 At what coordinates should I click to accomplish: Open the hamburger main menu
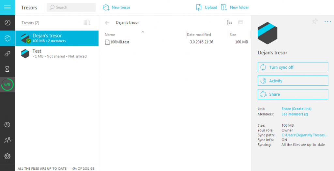[x=8, y=7]
